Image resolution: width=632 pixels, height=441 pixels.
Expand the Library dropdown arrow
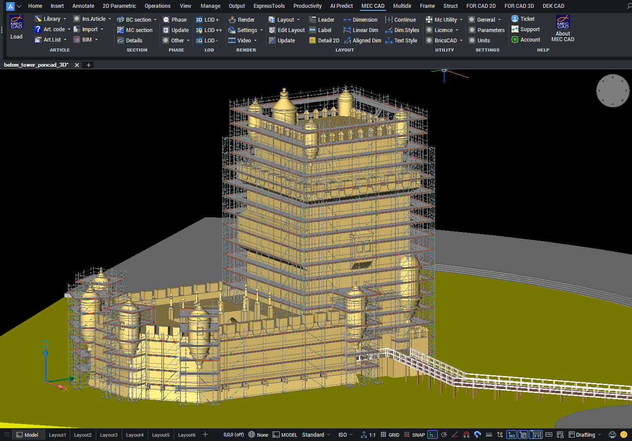(65, 19)
